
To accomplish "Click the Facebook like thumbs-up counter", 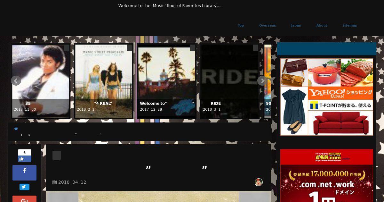I will [x=25, y=156].
